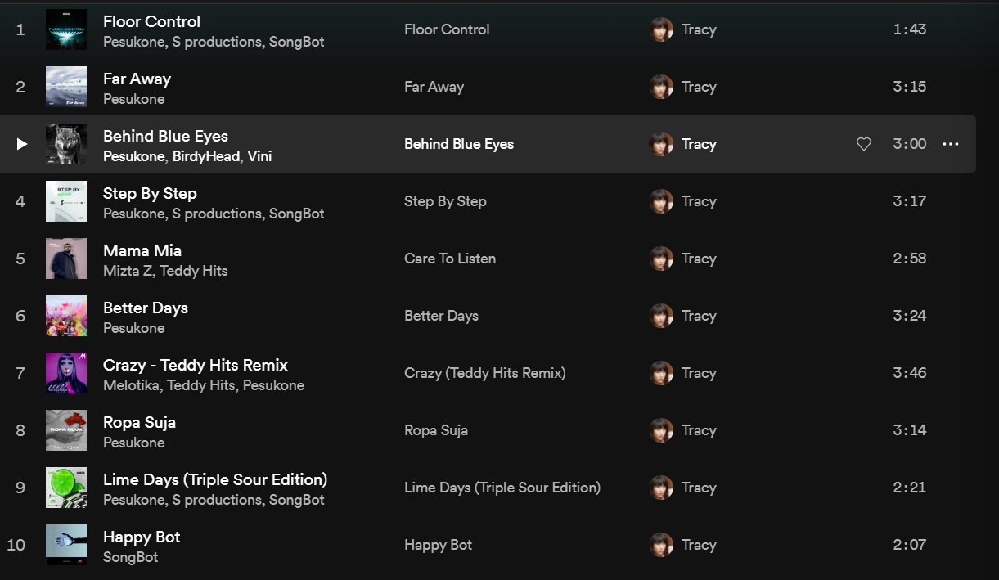Image resolution: width=999 pixels, height=580 pixels.
Task: Open artist Mizta Z
Action: pos(127,271)
